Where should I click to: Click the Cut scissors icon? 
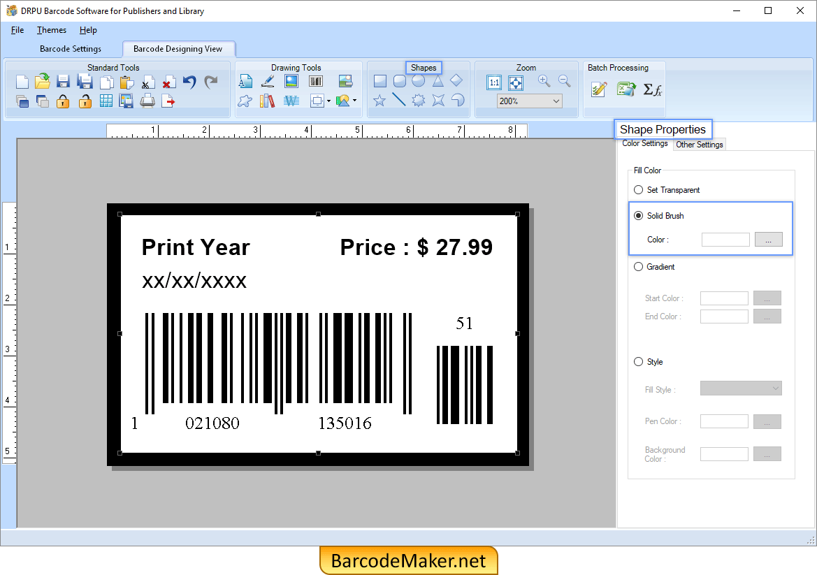[x=148, y=82]
